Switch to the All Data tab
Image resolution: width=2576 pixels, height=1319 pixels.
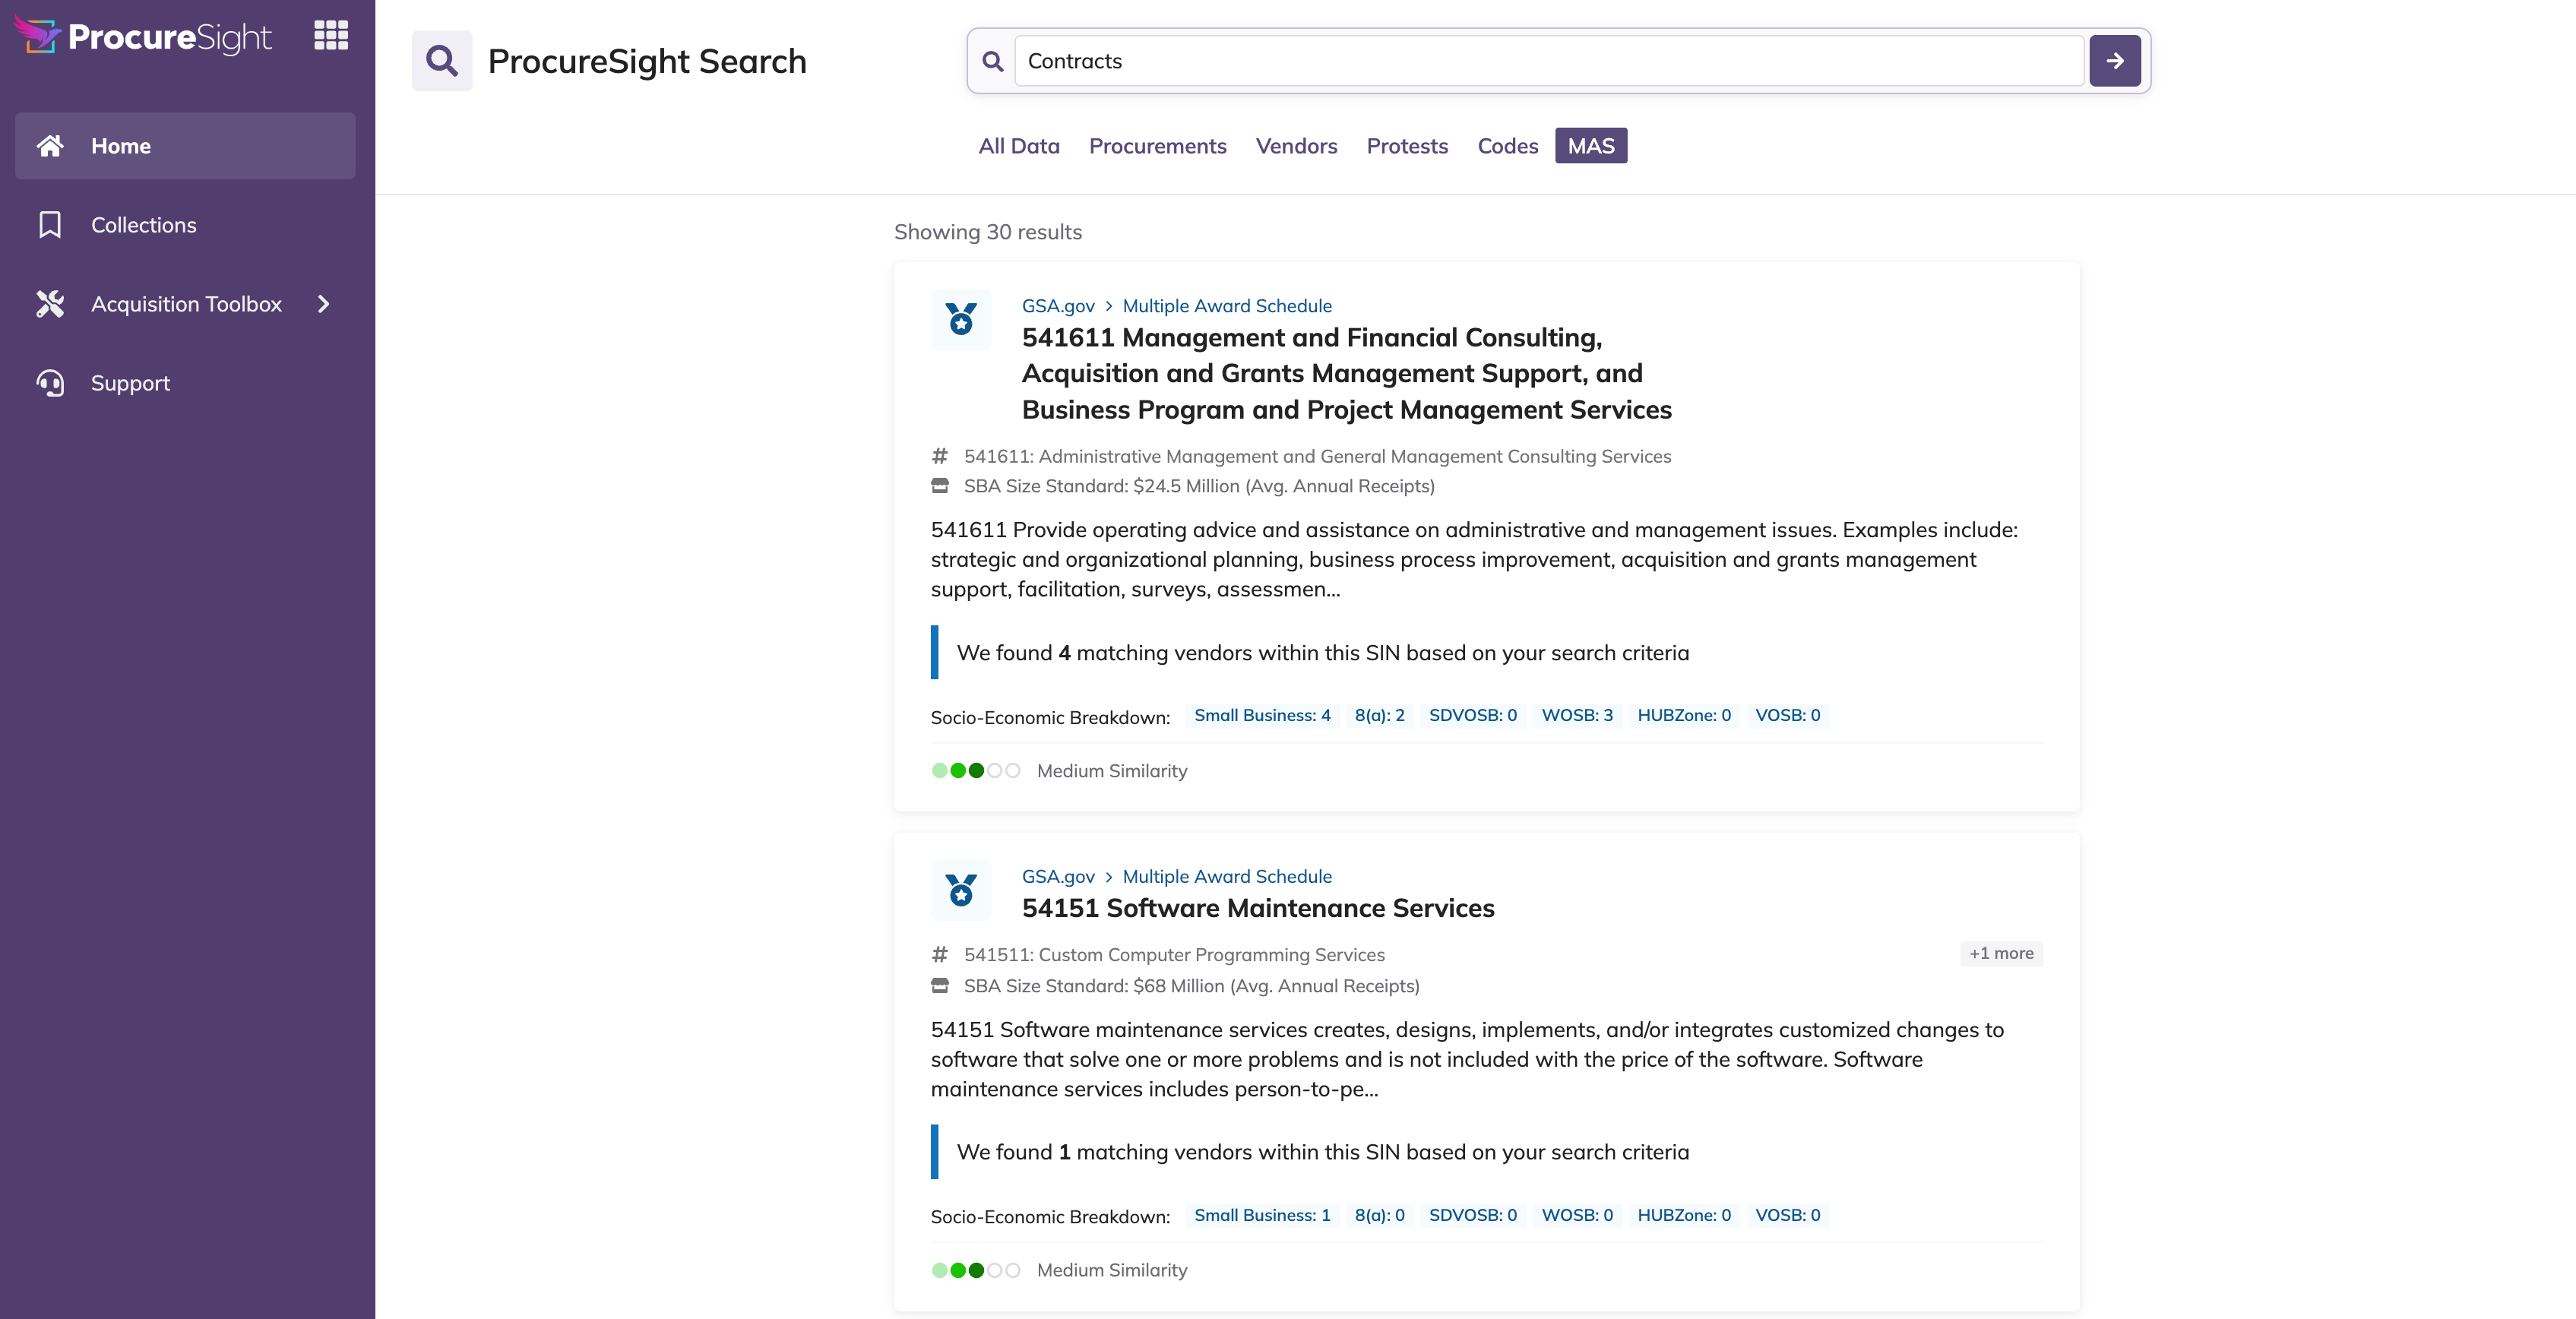[x=1019, y=146]
